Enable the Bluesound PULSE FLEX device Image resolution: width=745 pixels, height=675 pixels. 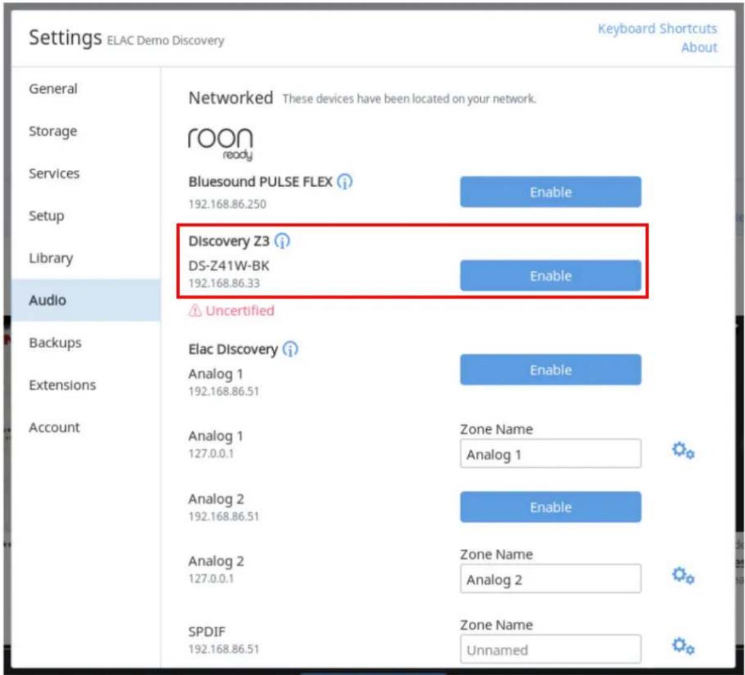tap(550, 192)
